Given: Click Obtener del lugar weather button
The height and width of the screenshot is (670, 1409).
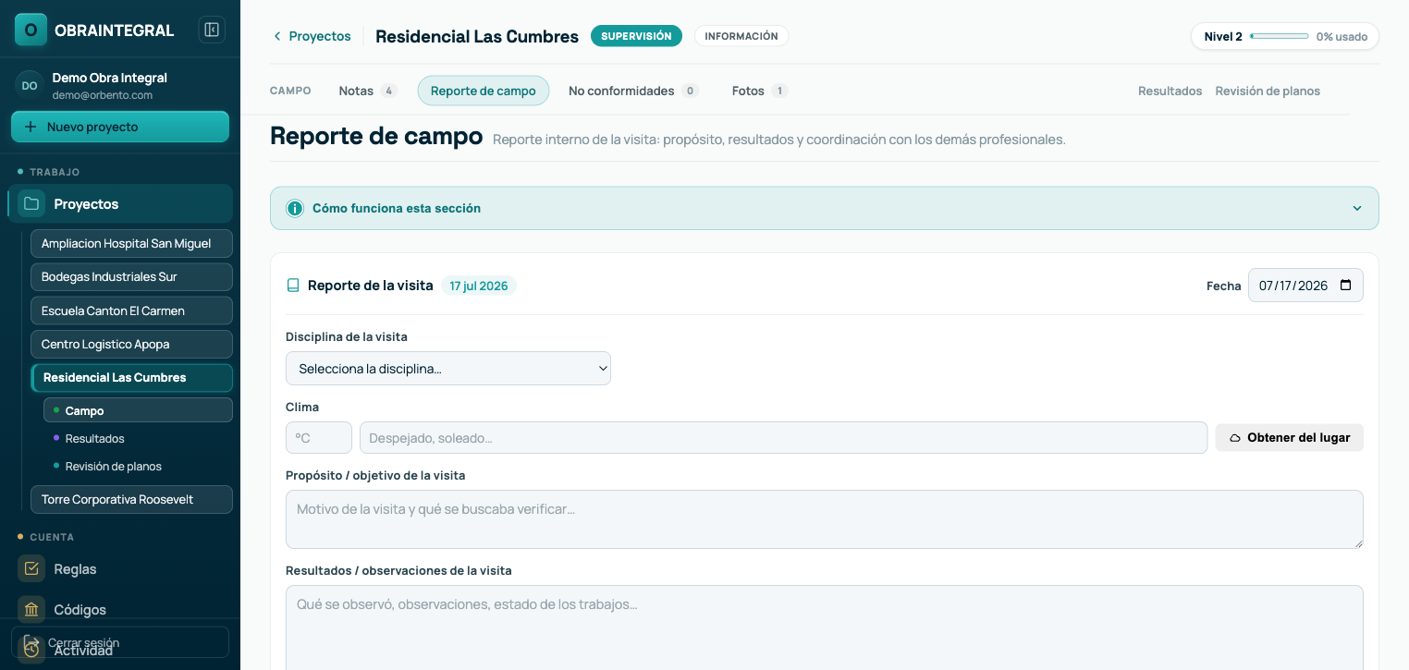Looking at the screenshot, I should click(1290, 437).
